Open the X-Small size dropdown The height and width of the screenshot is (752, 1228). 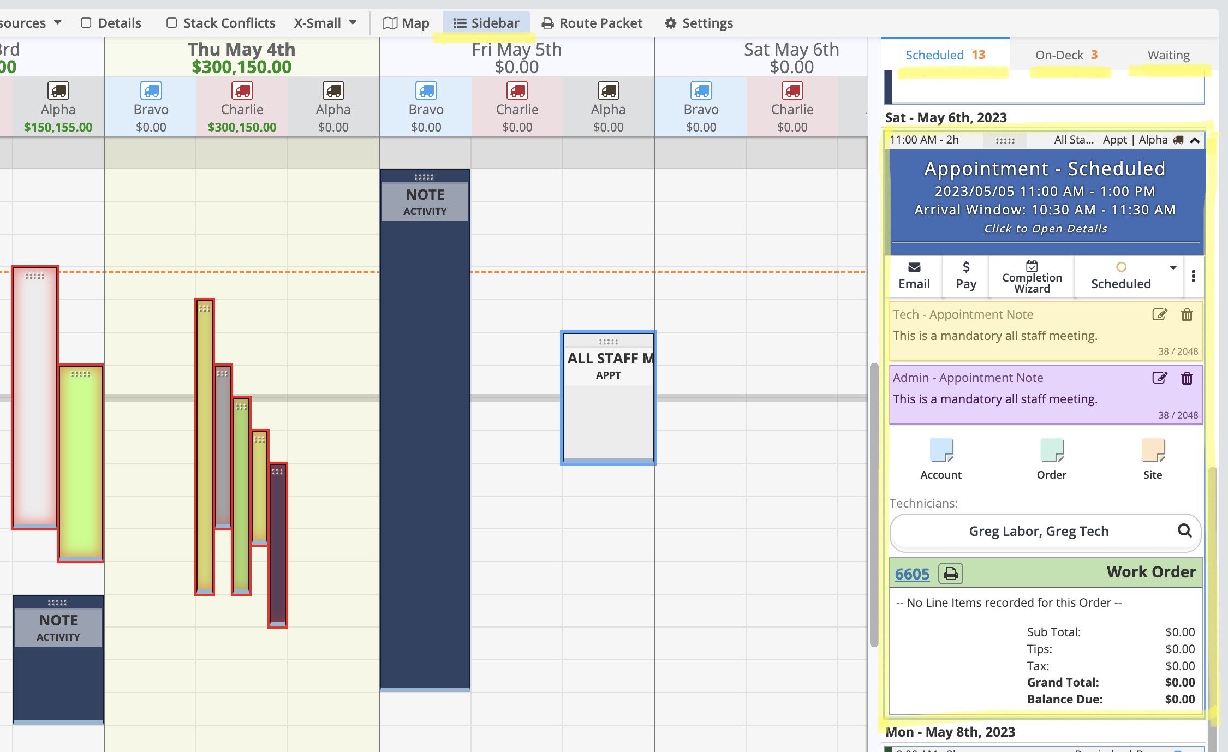point(325,23)
